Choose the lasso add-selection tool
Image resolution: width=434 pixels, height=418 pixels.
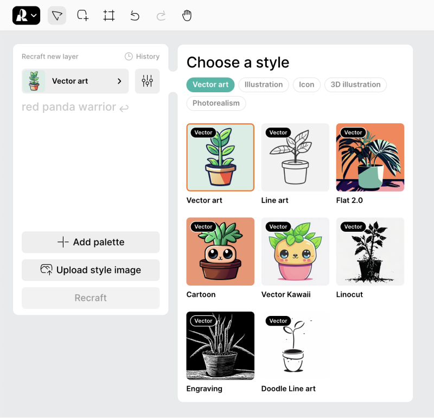(83, 16)
